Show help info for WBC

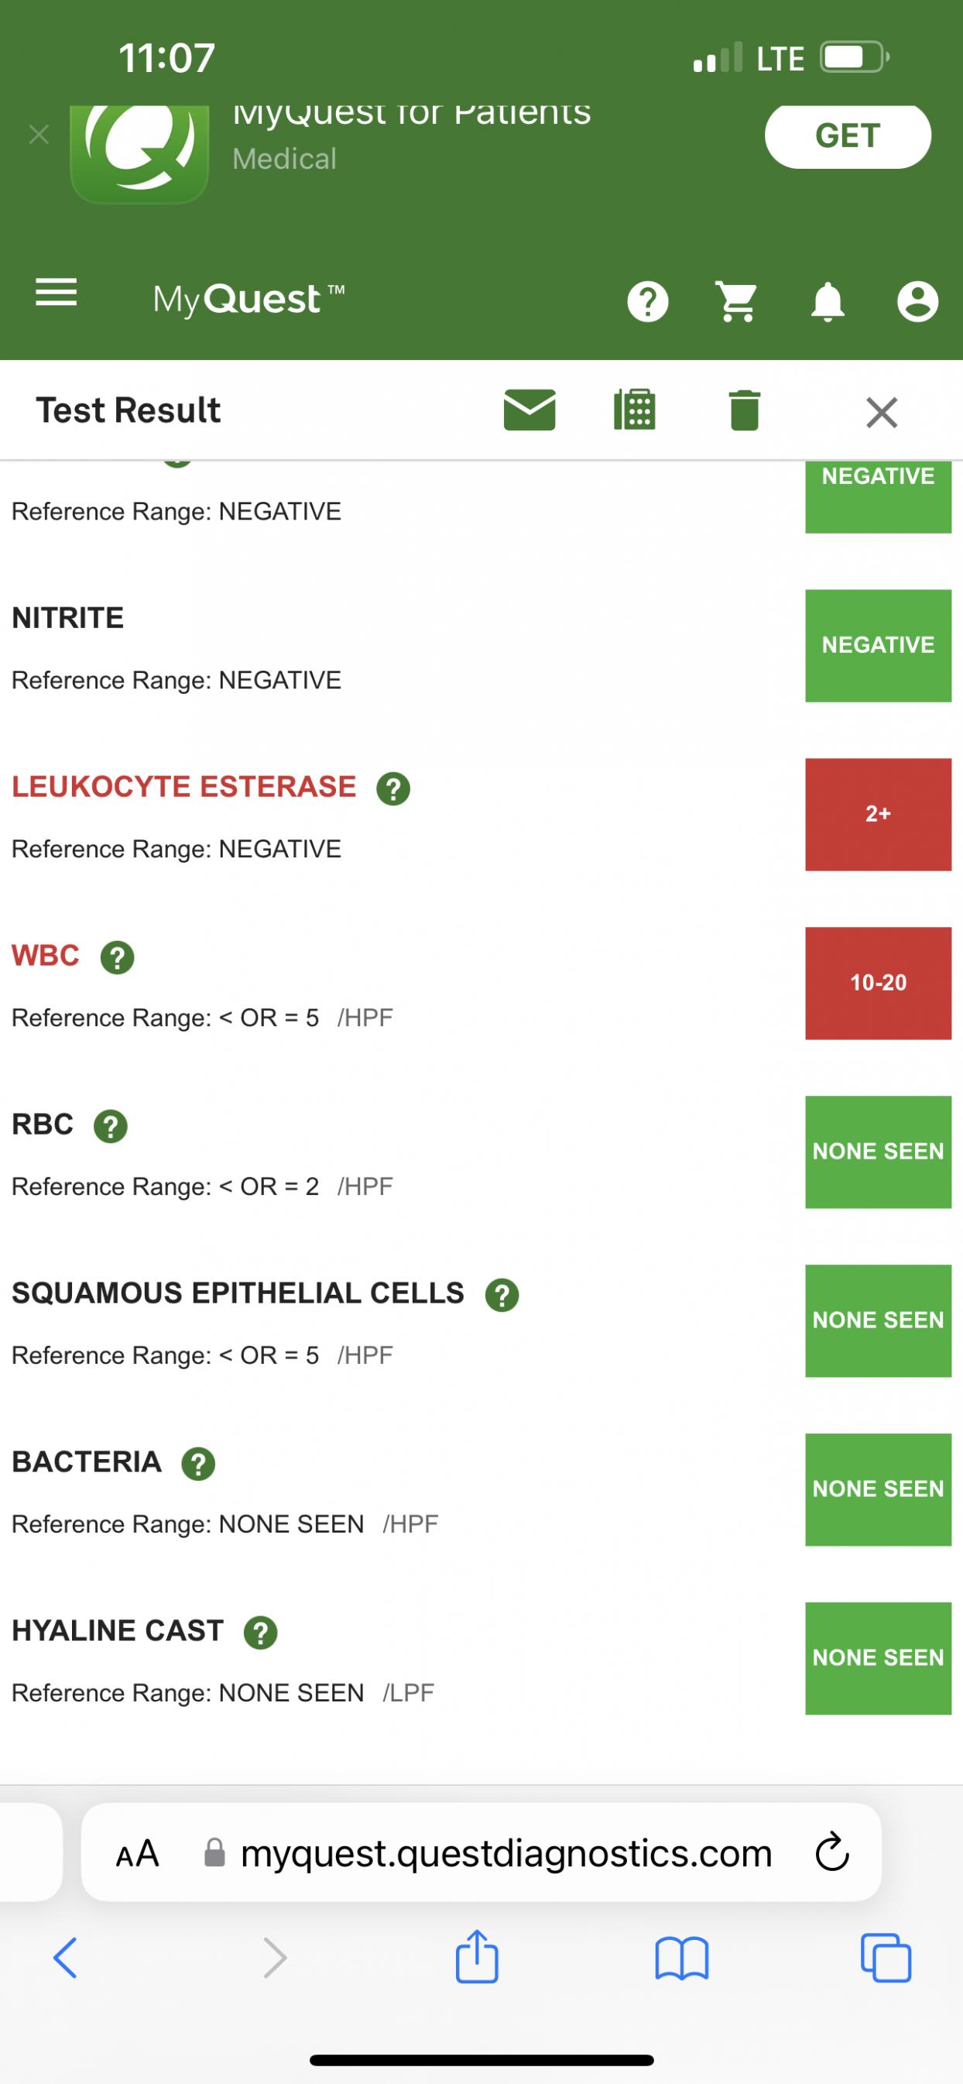tap(117, 958)
